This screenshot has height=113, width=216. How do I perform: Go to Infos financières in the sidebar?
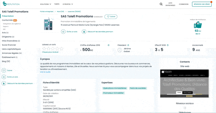(11, 41)
